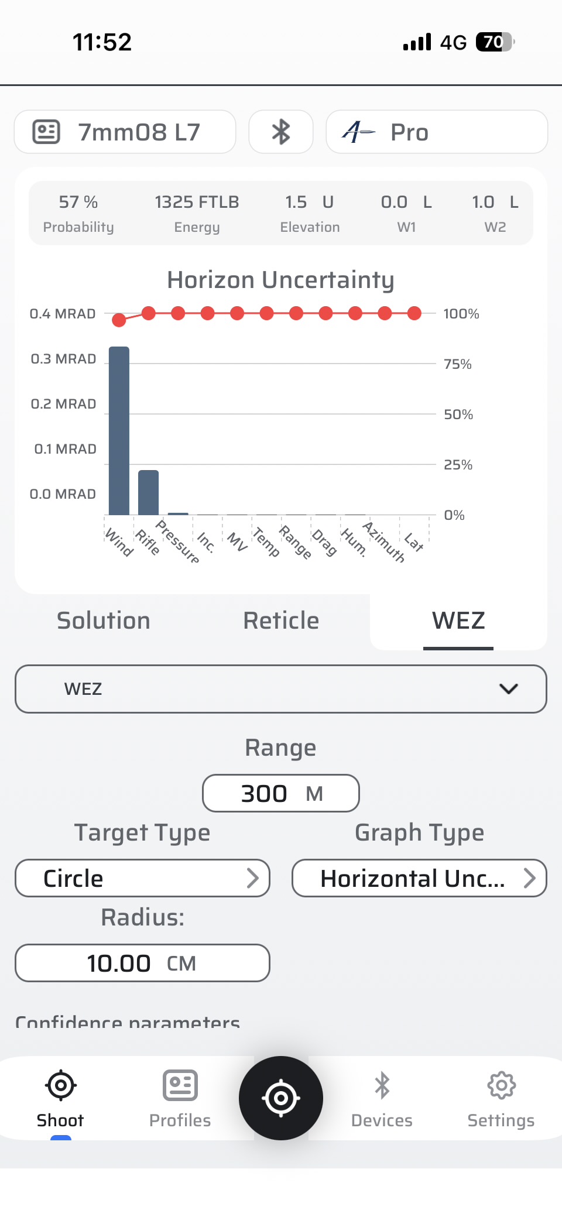This screenshot has height=1217, width=562.
Task: Open the Shoot tab in bottom bar
Action: [60, 1099]
